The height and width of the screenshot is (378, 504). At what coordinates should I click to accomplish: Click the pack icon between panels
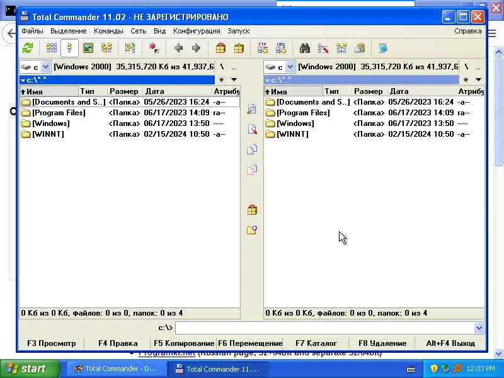pos(252,210)
